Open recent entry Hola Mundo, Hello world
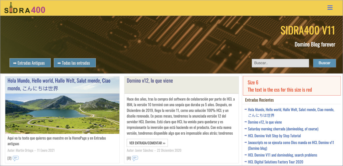343x166 pixels. point(291,112)
